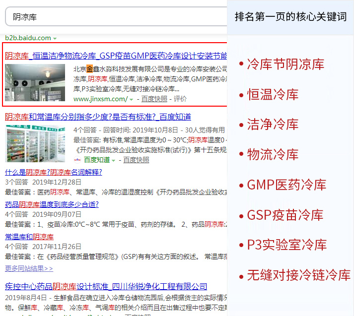This screenshot has height=316, width=354.
Task: Click the 评价 link
Action: point(180,99)
